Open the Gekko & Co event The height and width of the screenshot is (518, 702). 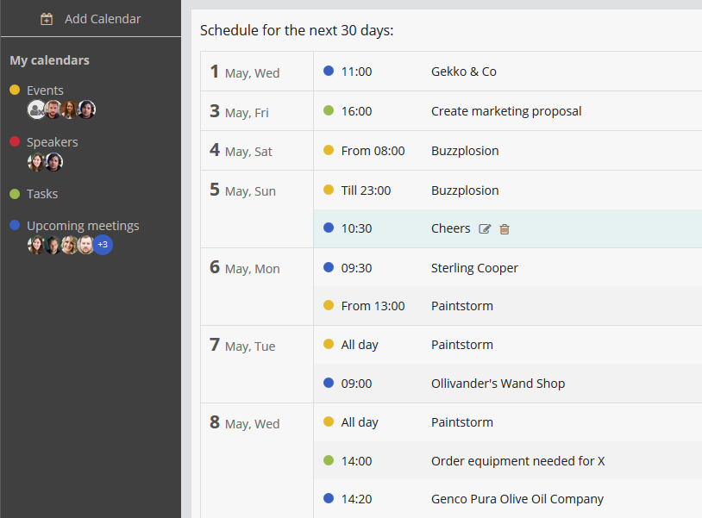[x=463, y=72]
